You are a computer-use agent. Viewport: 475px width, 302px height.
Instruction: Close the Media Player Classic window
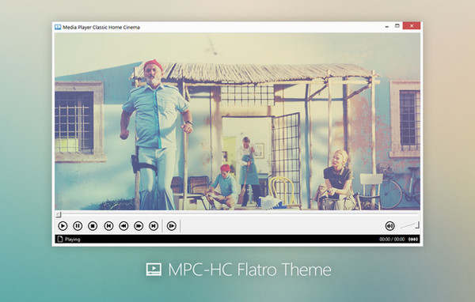(412, 26)
